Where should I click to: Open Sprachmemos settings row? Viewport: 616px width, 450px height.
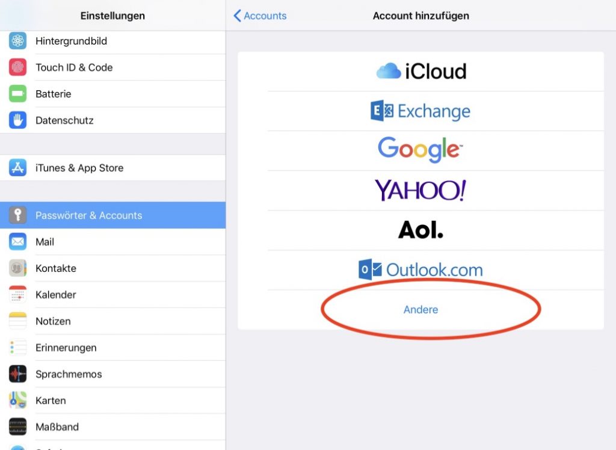pyautogui.click(x=112, y=374)
